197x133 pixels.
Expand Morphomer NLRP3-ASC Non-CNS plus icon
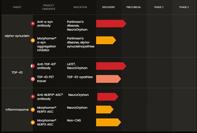33,122
